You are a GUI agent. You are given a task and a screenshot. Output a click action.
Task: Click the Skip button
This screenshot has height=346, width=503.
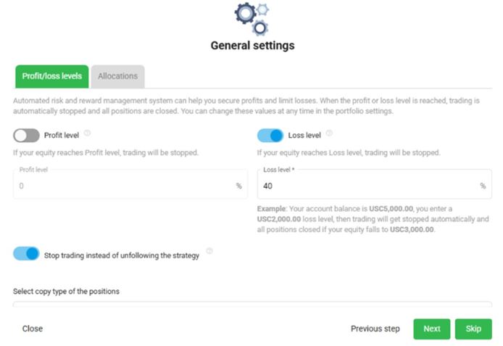pyautogui.click(x=473, y=329)
